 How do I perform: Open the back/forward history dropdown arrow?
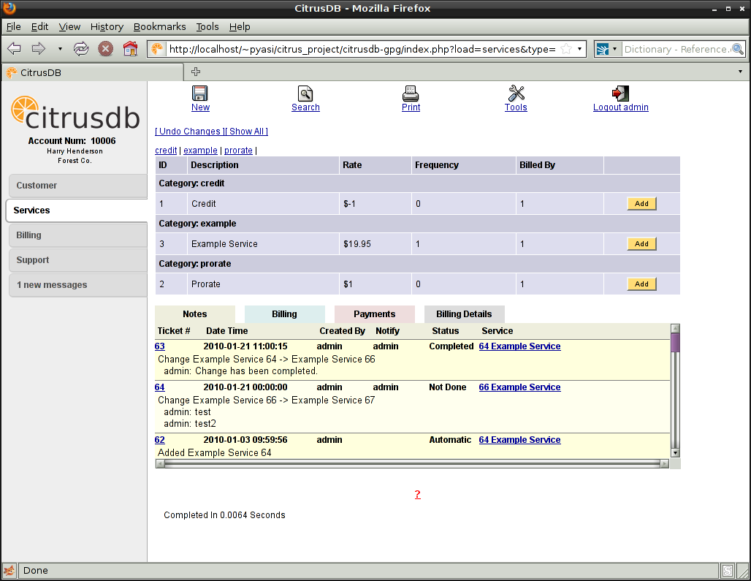[60, 49]
